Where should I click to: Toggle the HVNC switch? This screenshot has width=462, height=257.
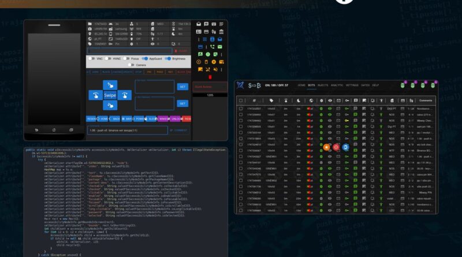coord(108,59)
